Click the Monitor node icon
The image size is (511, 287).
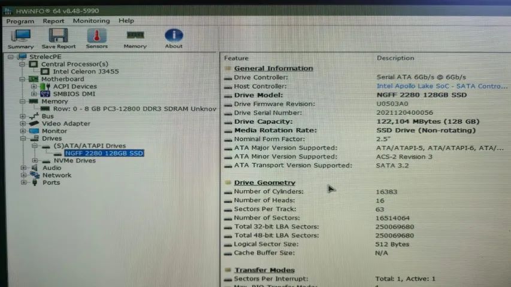[34, 131]
